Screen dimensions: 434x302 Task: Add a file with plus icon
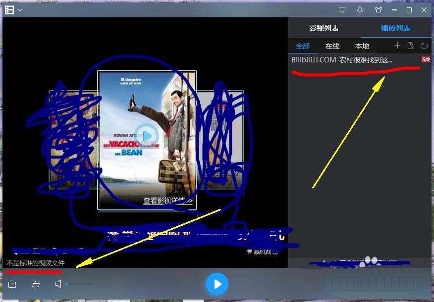pyautogui.click(x=397, y=46)
